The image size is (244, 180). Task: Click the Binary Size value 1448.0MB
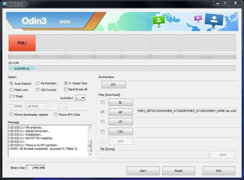(36, 168)
